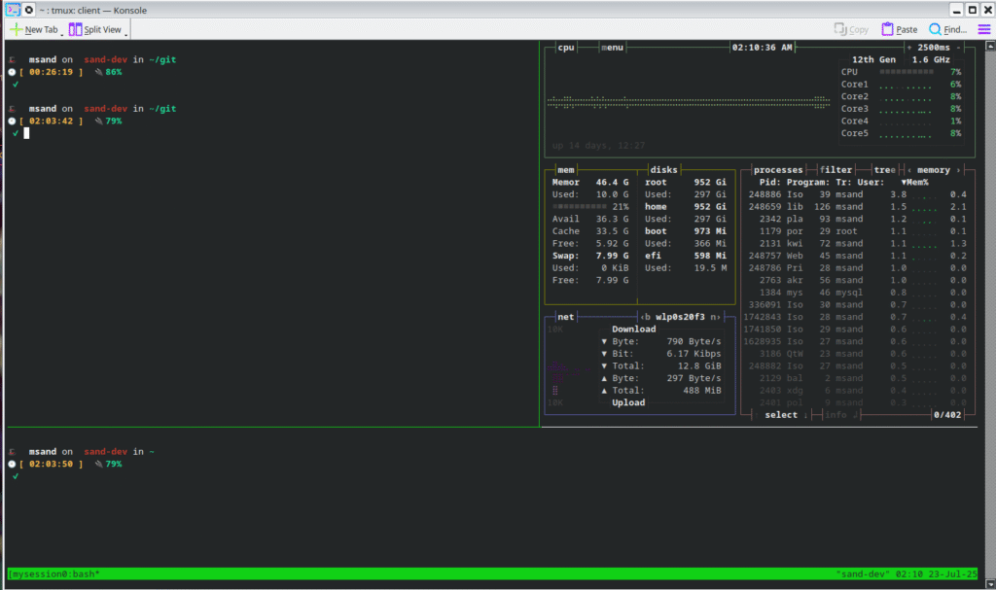This screenshot has height=590, width=996.
Task: Click the Konsole terminal icon in title bar
Action: (x=12, y=9)
